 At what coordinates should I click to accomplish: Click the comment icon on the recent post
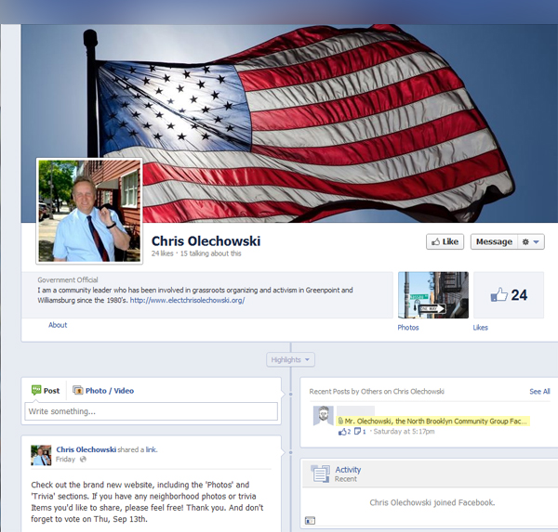pos(358,432)
